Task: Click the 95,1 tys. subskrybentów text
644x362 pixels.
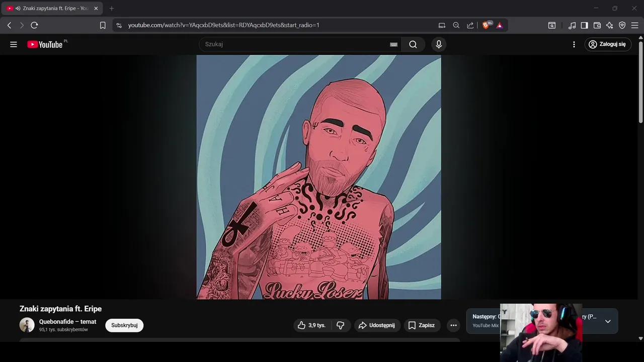Action: click(x=63, y=330)
